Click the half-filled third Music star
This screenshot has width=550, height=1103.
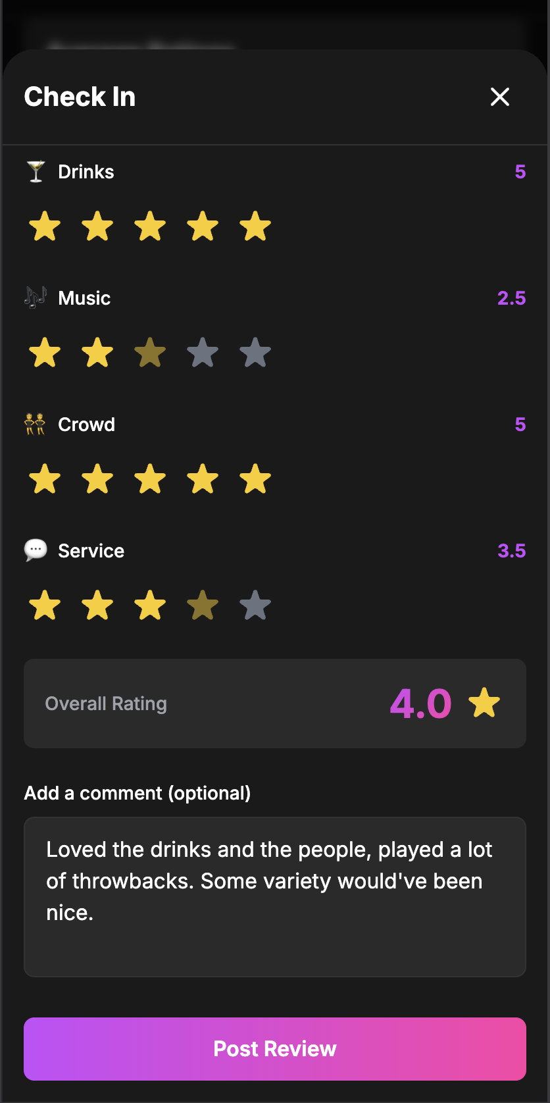[x=150, y=353]
